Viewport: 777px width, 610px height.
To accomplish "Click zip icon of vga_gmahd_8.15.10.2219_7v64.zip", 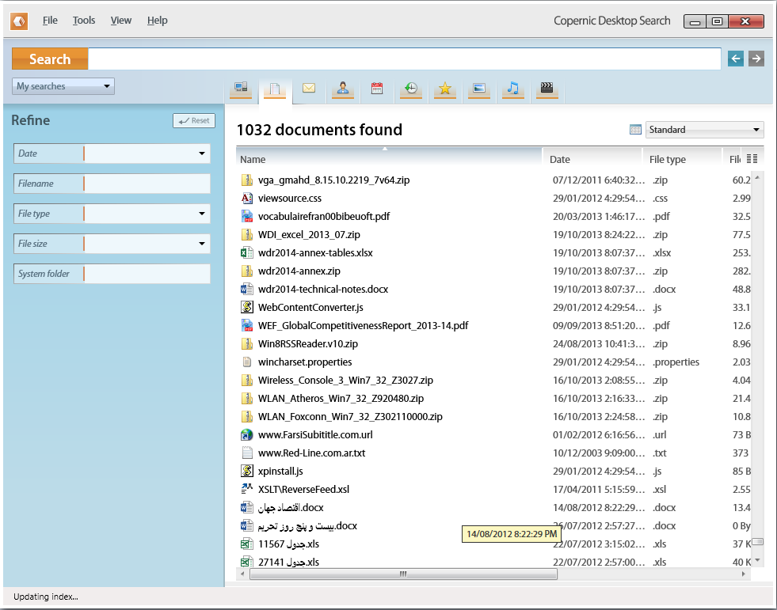I will [x=246, y=180].
